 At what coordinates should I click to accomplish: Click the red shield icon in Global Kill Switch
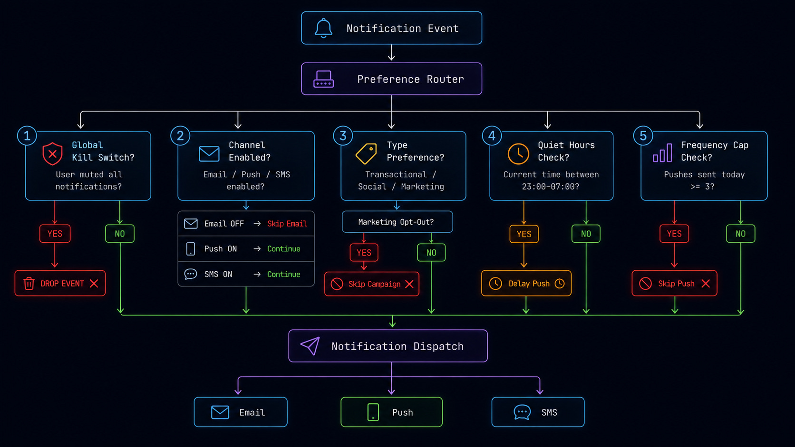(52, 153)
